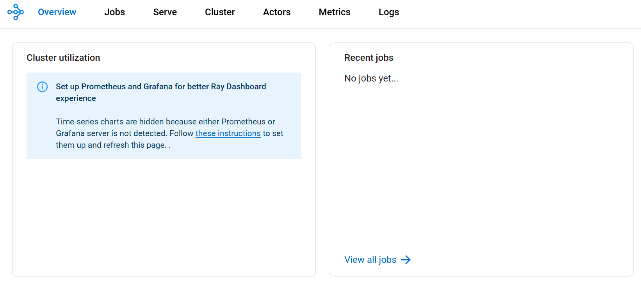Click the Recent jobs heading
Image resolution: width=641 pixels, height=287 pixels.
point(369,58)
